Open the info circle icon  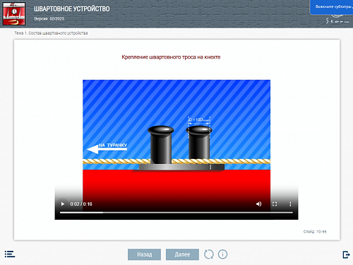[x=222, y=254]
